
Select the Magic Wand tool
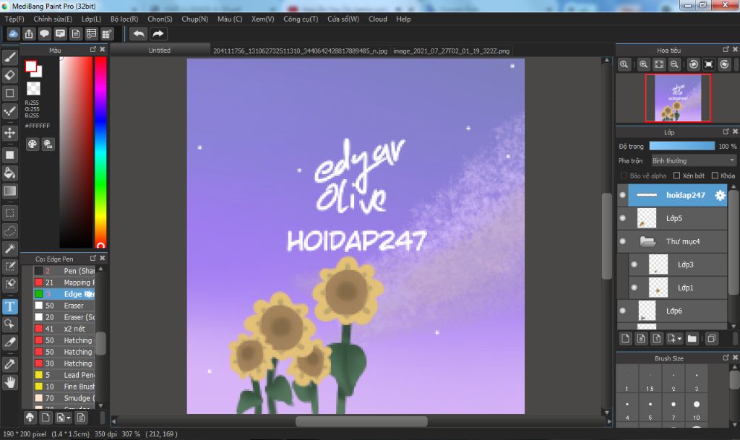coord(10,249)
